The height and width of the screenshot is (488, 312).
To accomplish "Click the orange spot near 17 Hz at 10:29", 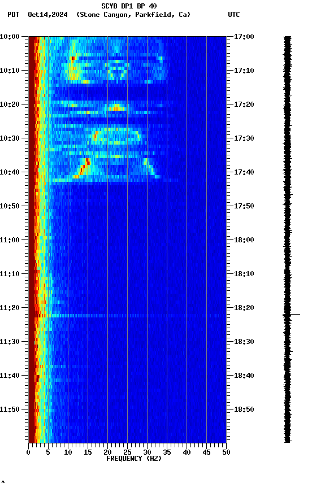I will pyautogui.click(x=94, y=135).
